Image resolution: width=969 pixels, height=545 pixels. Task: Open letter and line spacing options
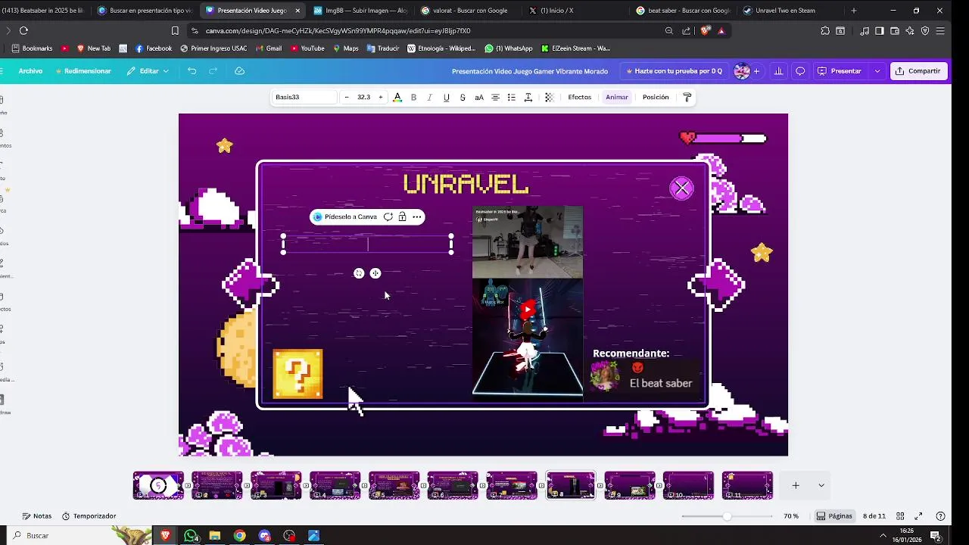pos(528,97)
